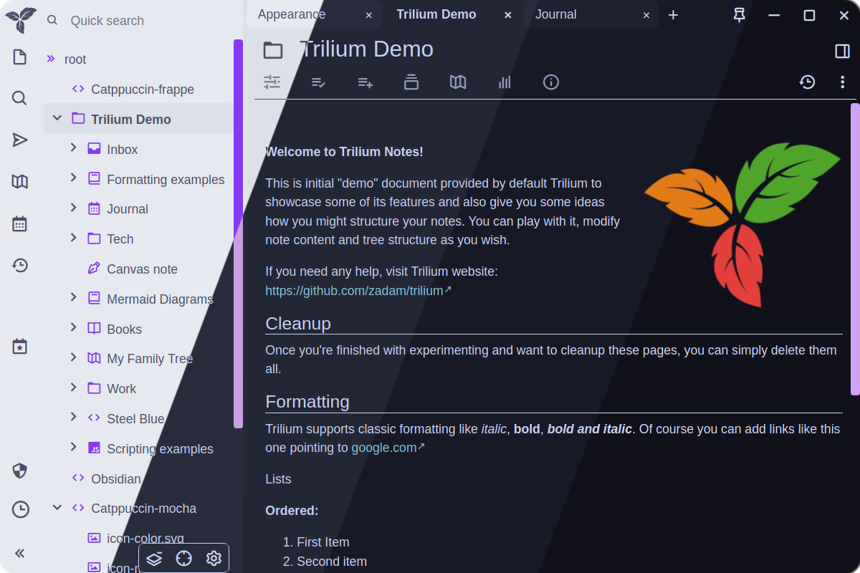Open the owned attributes ribbon icon
Screen dimensions: 860x573
319,82
